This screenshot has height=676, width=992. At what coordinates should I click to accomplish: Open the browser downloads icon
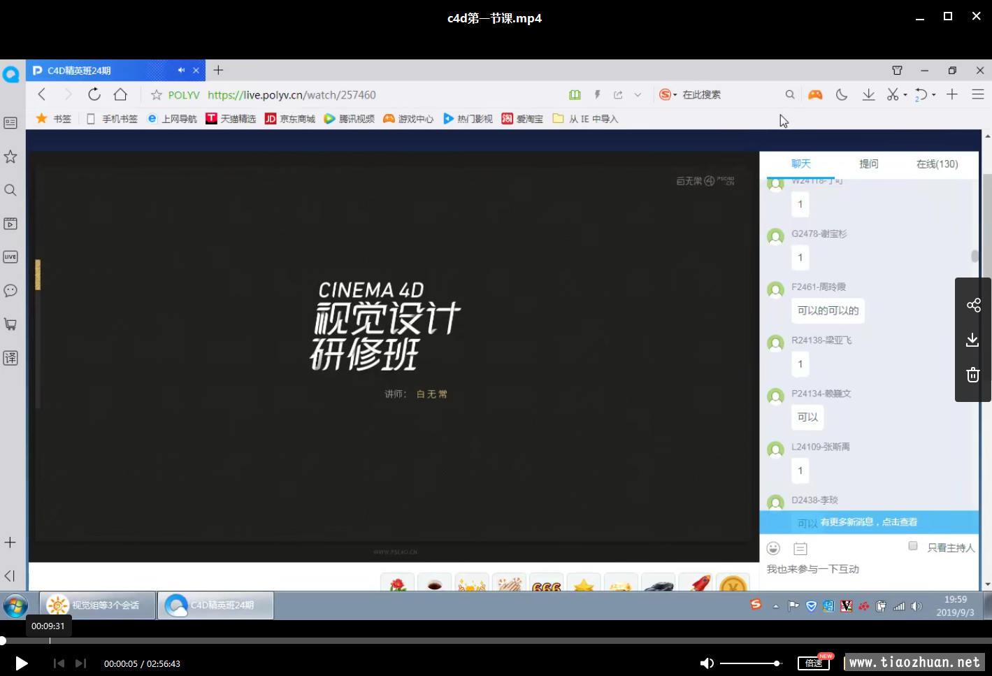pos(868,94)
